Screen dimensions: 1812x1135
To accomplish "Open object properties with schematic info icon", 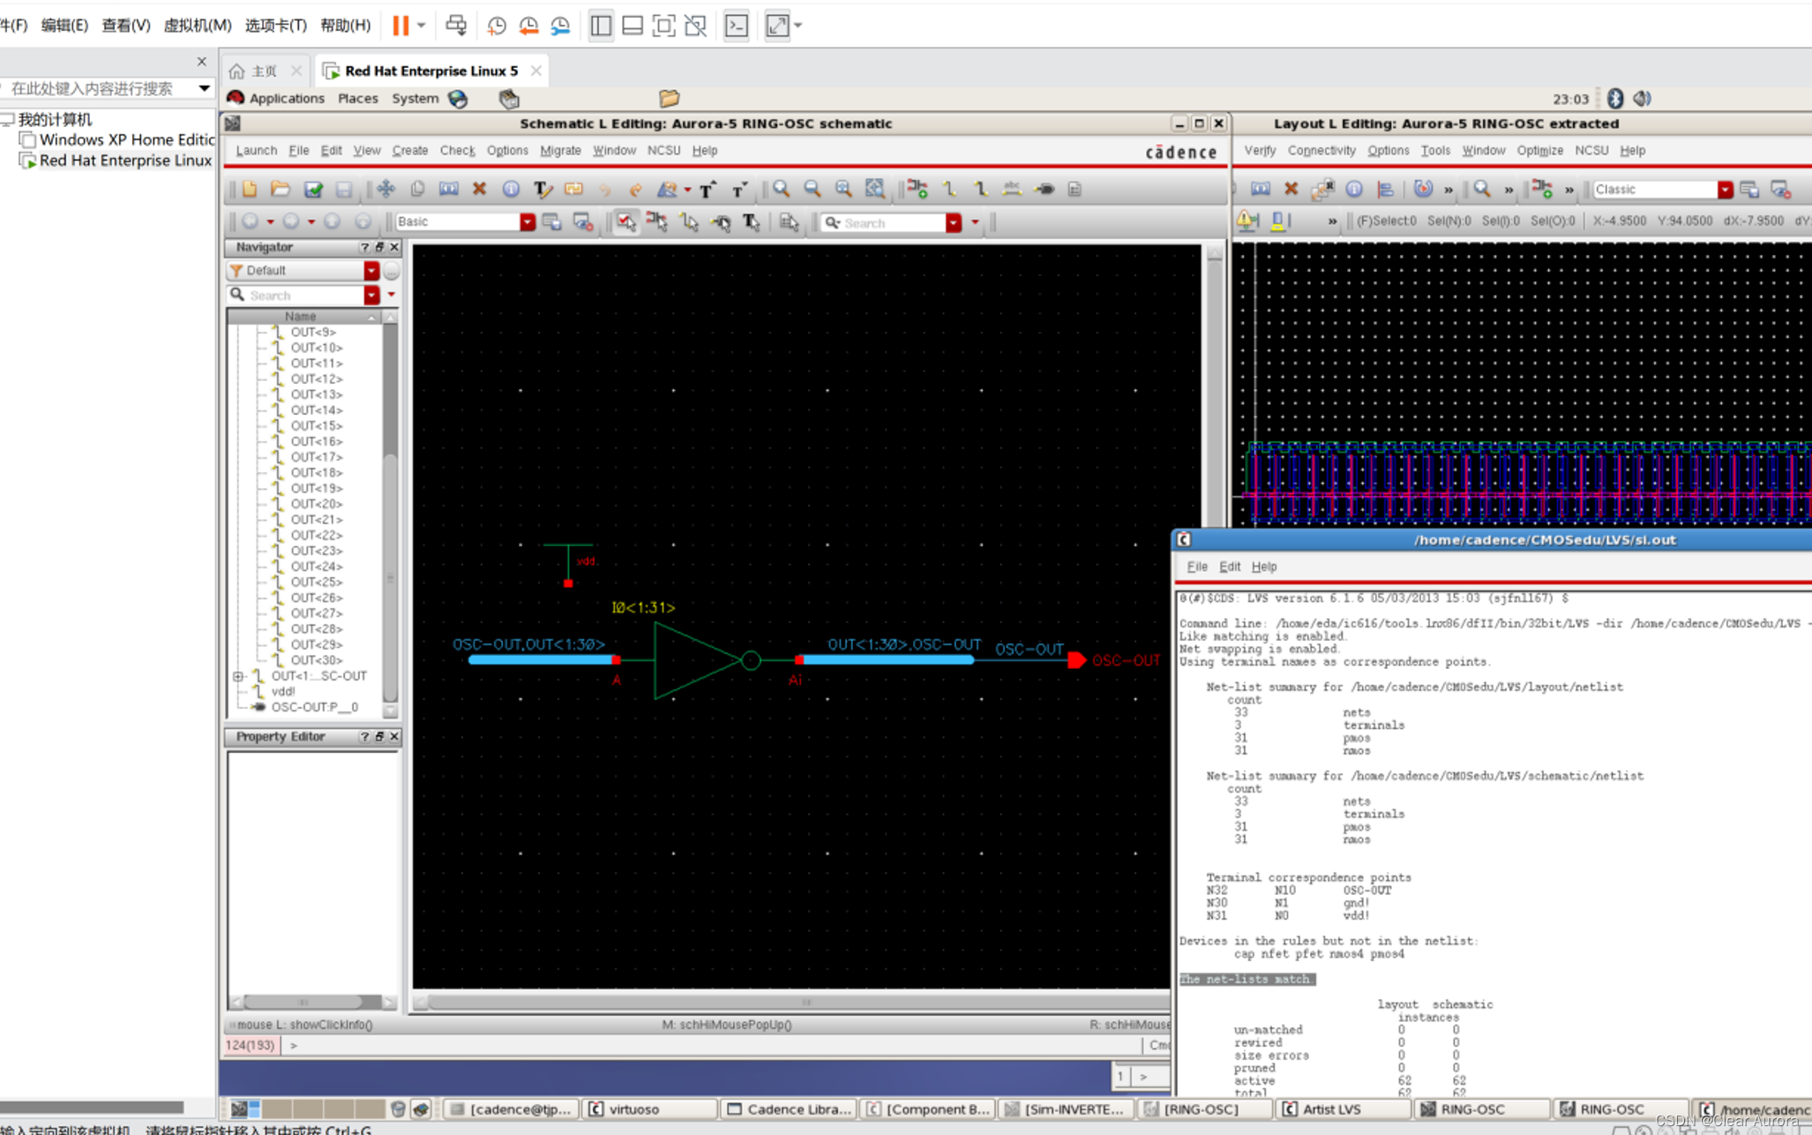I will pyautogui.click(x=511, y=189).
